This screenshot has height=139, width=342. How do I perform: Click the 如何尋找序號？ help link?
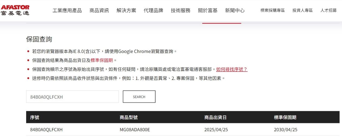coord(232,69)
